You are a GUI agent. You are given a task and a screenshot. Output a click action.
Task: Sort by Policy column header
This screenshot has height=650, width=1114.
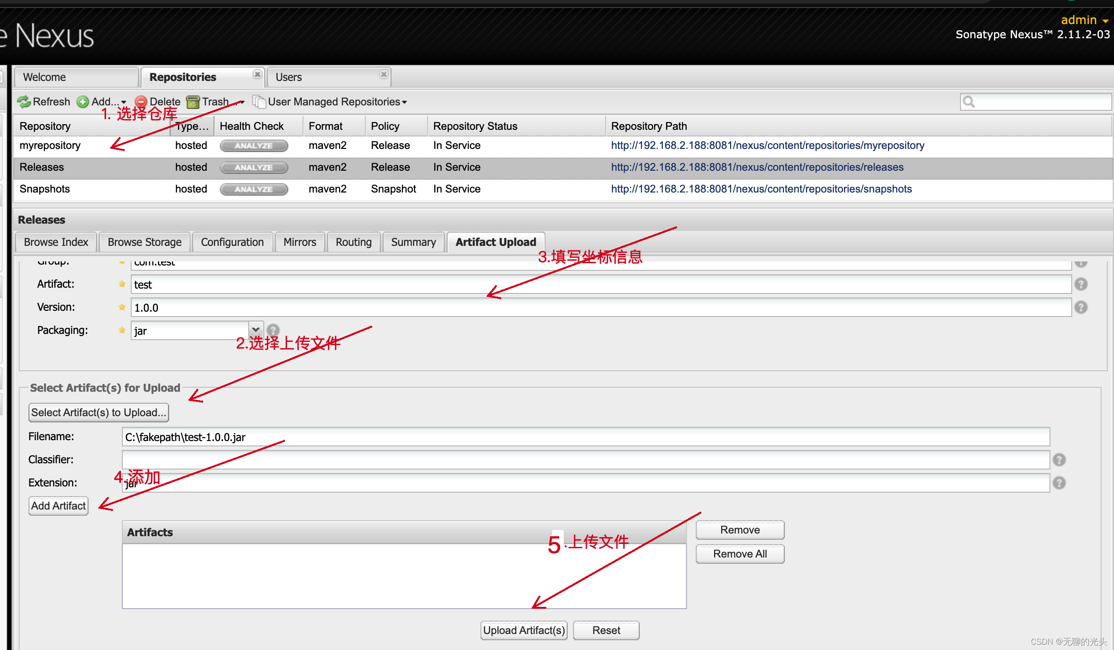(x=396, y=126)
